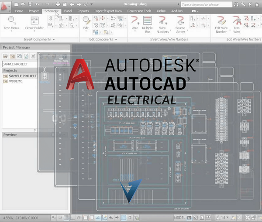
Task: Select the Delete Component icon
Action: click(x=96, y=18)
